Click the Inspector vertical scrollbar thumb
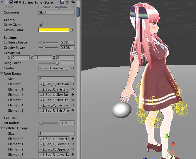The height and width of the screenshot is (159, 196). (78, 12)
